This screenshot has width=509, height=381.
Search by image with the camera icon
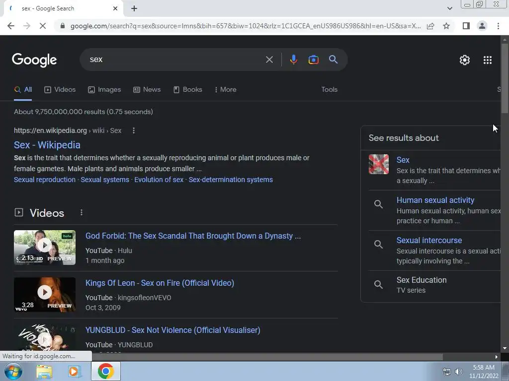[x=313, y=60]
